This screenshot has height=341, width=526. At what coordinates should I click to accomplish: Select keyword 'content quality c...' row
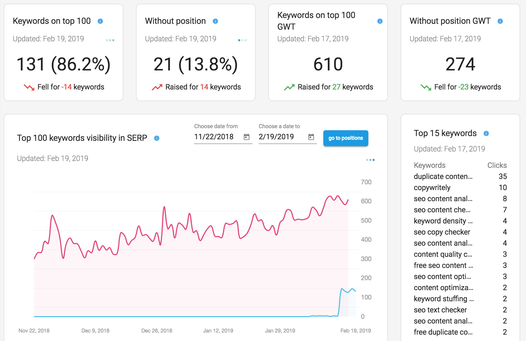[x=460, y=254]
